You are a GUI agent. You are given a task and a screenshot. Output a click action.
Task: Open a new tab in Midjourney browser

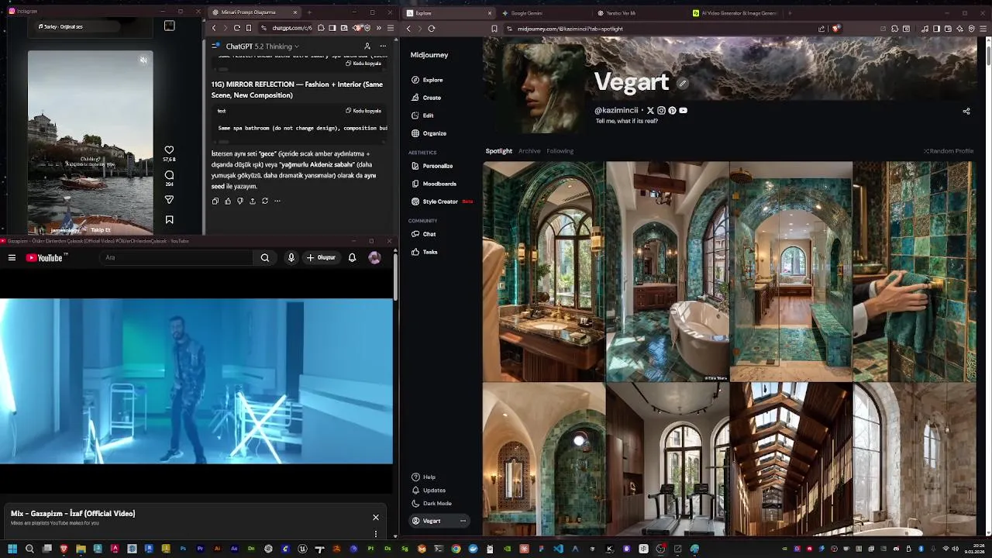tap(790, 13)
